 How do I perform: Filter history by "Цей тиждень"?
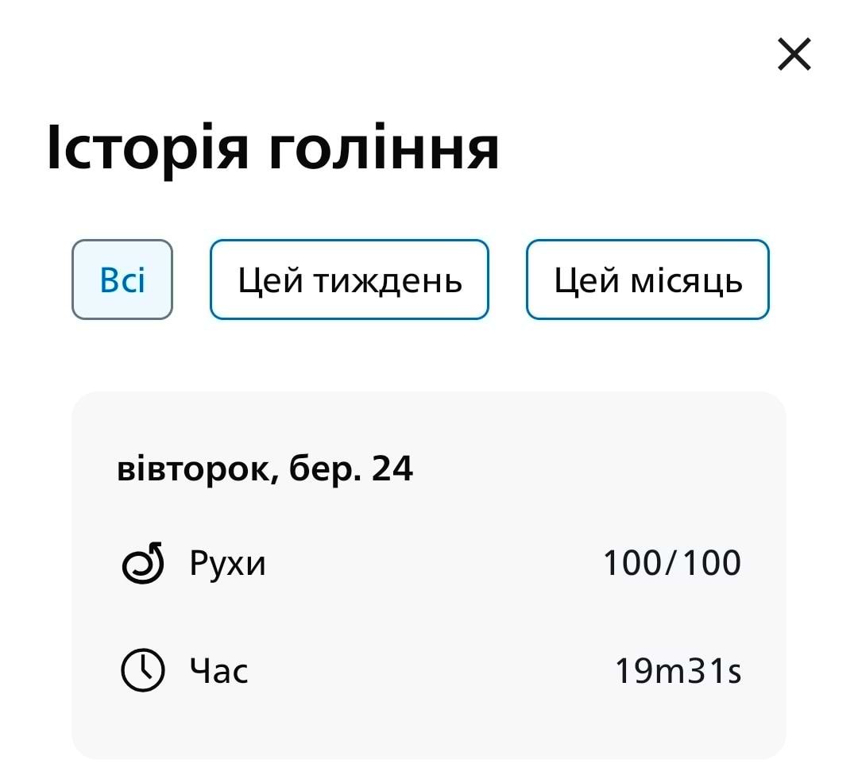coord(350,280)
